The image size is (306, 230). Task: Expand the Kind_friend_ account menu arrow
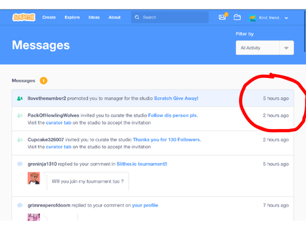coord(286,18)
